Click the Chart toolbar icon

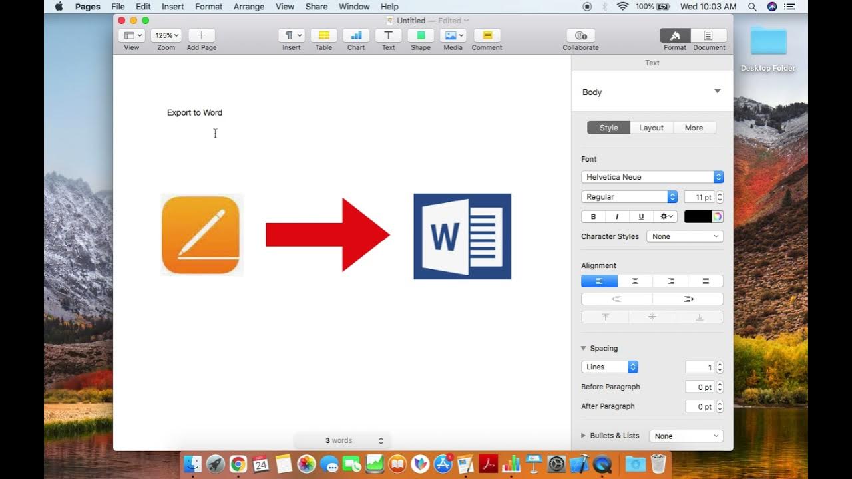click(x=356, y=35)
